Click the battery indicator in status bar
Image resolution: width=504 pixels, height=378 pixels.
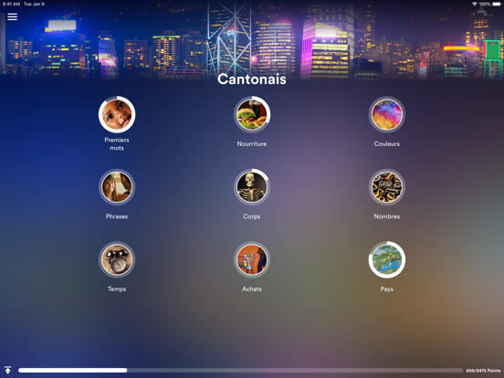(497, 4)
